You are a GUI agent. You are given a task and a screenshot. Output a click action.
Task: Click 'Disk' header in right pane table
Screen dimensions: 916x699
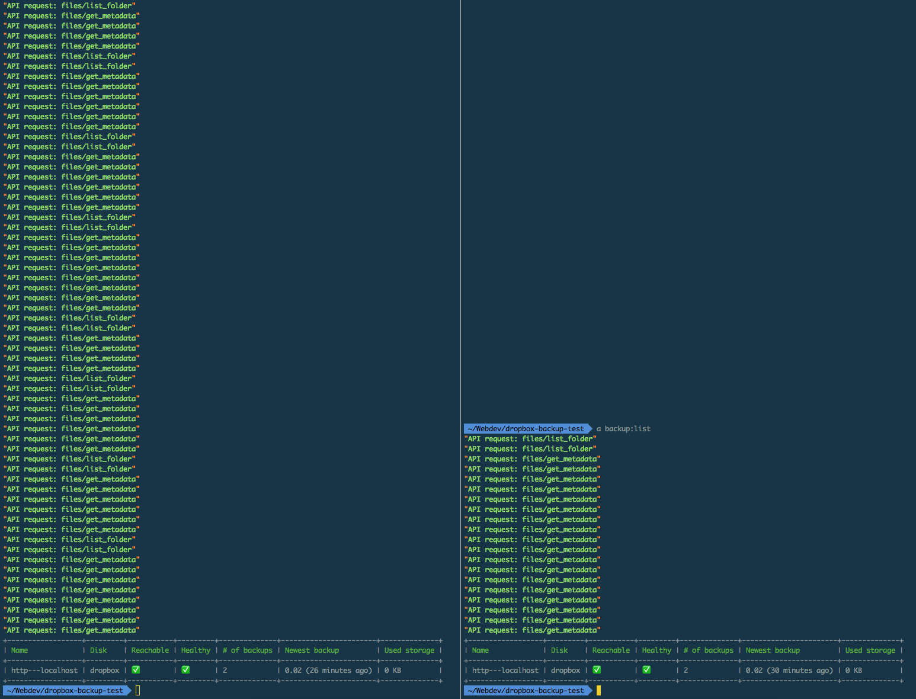tap(559, 650)
